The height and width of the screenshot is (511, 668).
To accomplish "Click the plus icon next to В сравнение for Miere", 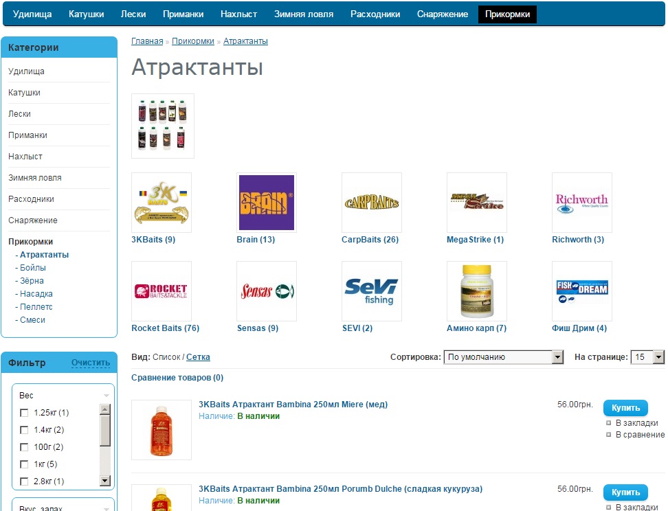I will [x=608, y=435].
